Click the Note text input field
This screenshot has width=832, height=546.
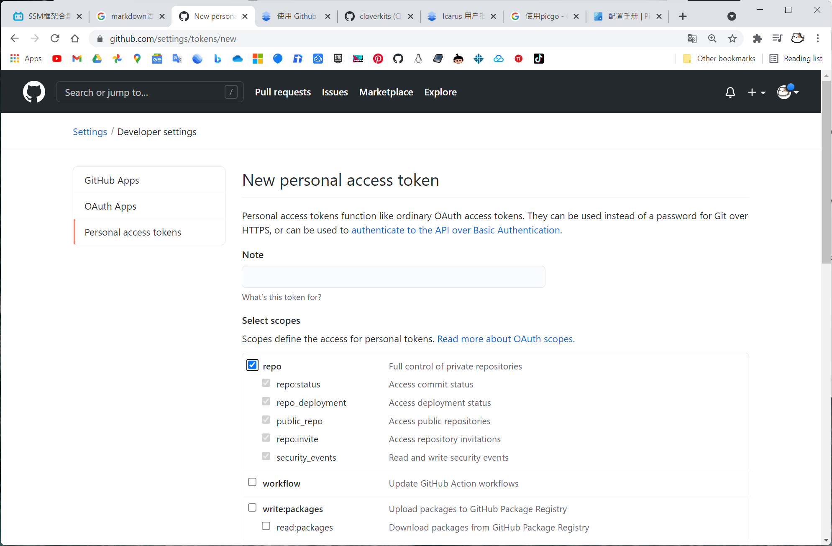[x=393, y=277]
